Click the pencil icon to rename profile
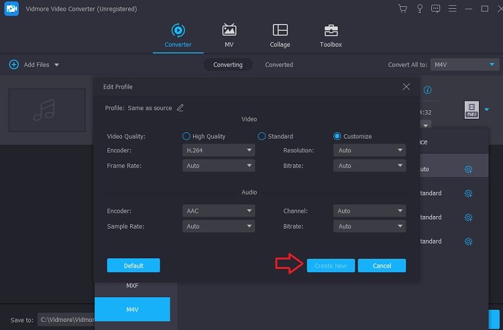503x330 pixels. click(180, 108)
